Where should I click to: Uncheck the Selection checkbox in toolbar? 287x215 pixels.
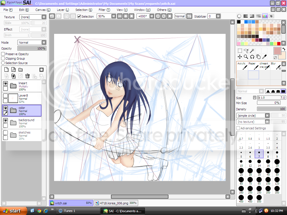79,17
